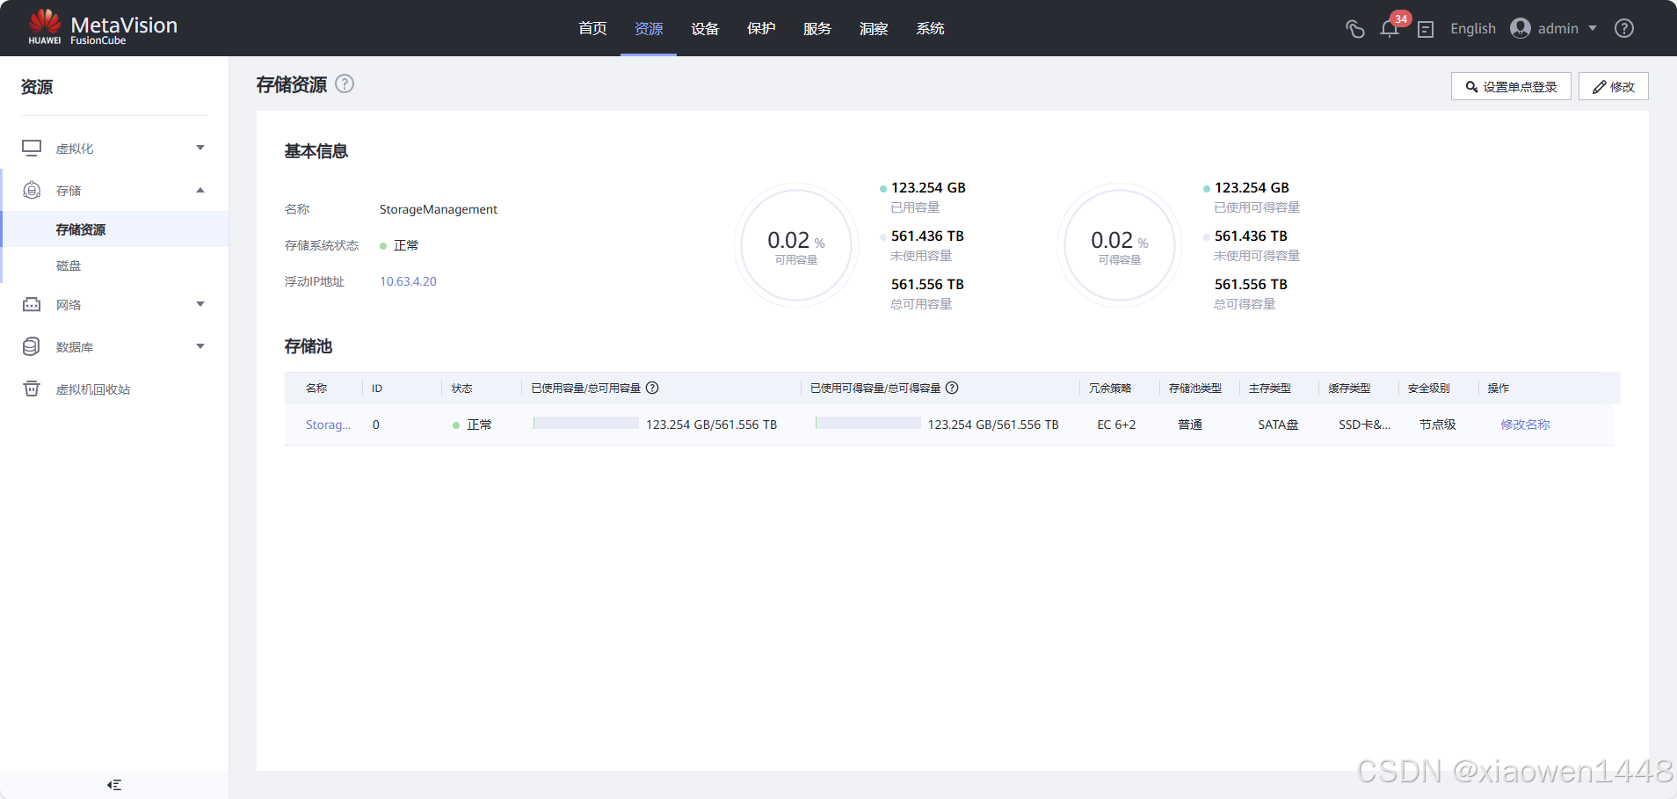The image size is (1677, 799).
Task: Click 修改名称 in the pool row
Action: 1525,425
